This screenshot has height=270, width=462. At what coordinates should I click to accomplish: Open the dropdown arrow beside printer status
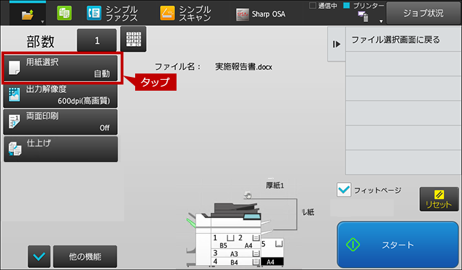[381, 21]
